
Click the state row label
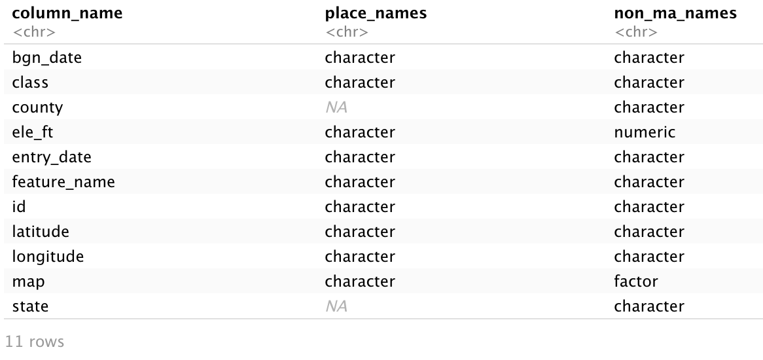30,306
